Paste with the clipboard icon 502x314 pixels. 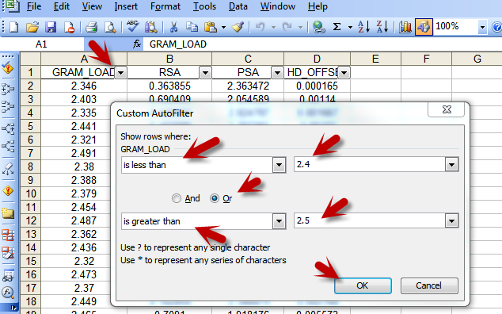pyautogui.click(x=211, y=27)
